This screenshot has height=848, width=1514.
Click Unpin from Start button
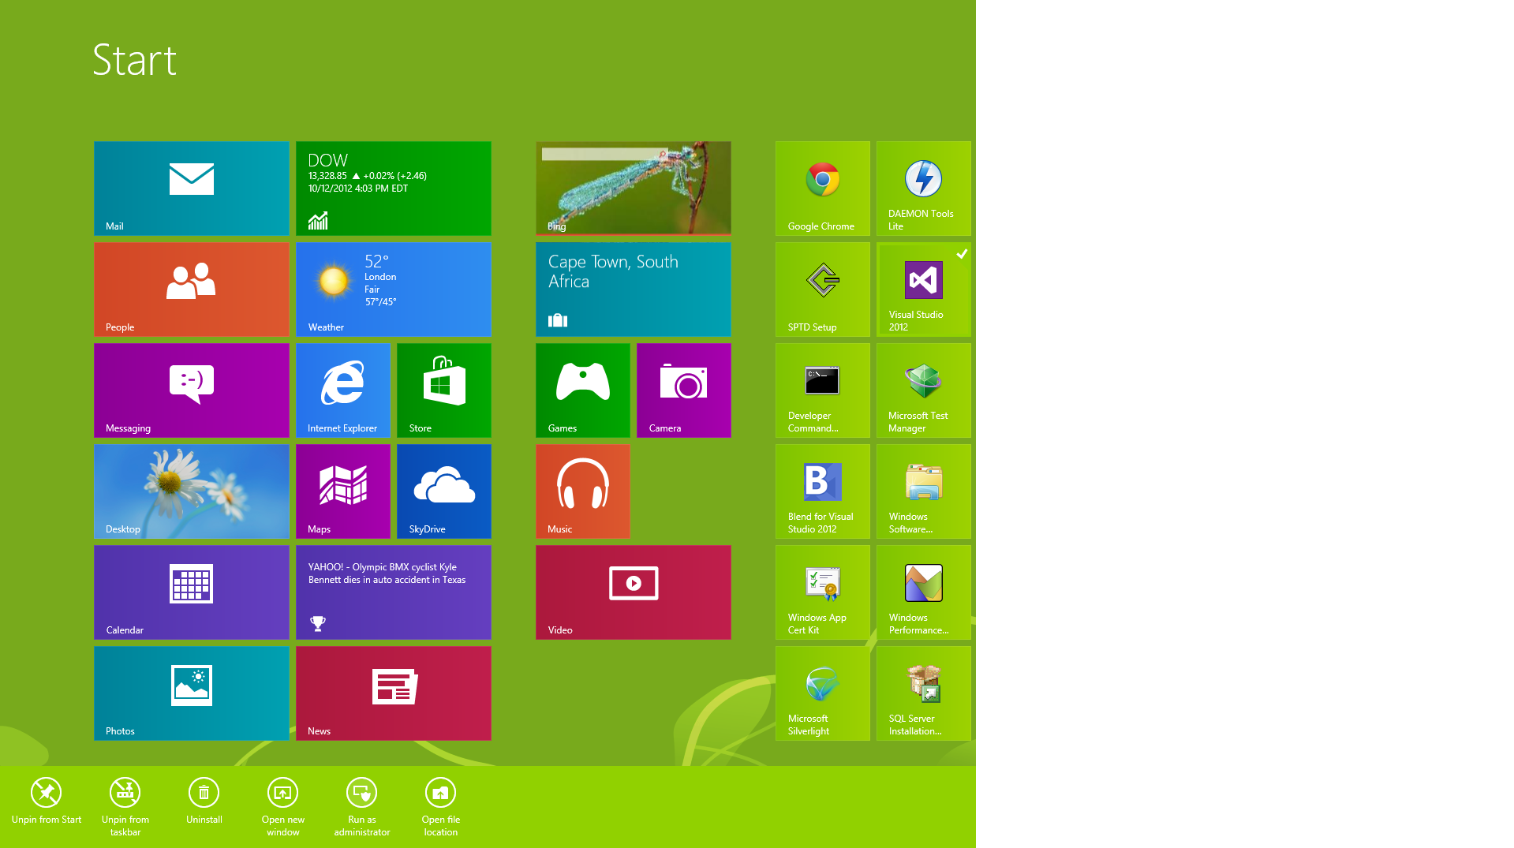click(47, 801)
